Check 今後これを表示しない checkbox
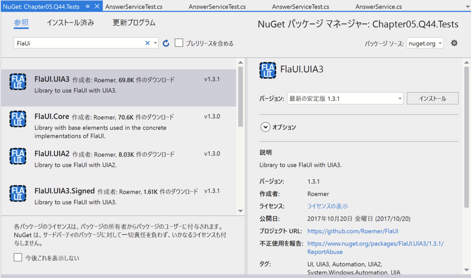The height and width of the screenshot is (278, 471). coord(18,257)
